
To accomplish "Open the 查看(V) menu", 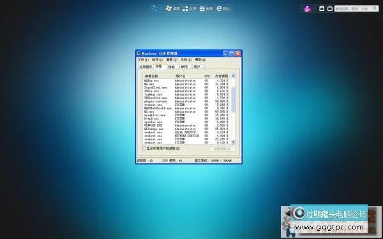I will [172, 60].
